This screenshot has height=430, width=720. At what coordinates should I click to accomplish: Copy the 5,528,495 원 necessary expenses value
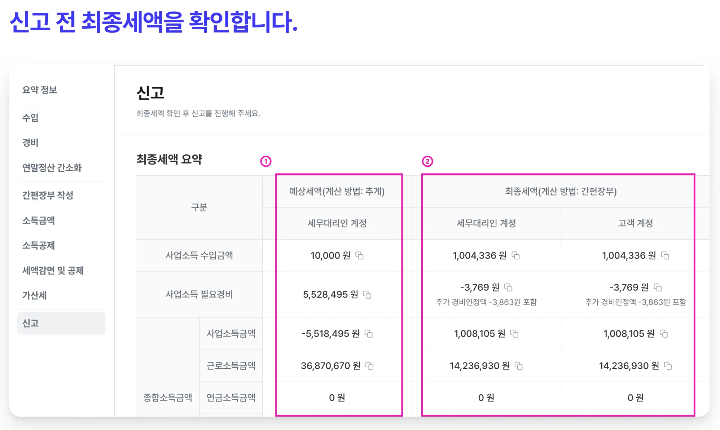[x=367, y=295]
